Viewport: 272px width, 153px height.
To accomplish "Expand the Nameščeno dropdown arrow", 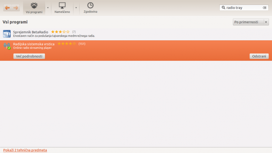I will (x=76, y=8).
